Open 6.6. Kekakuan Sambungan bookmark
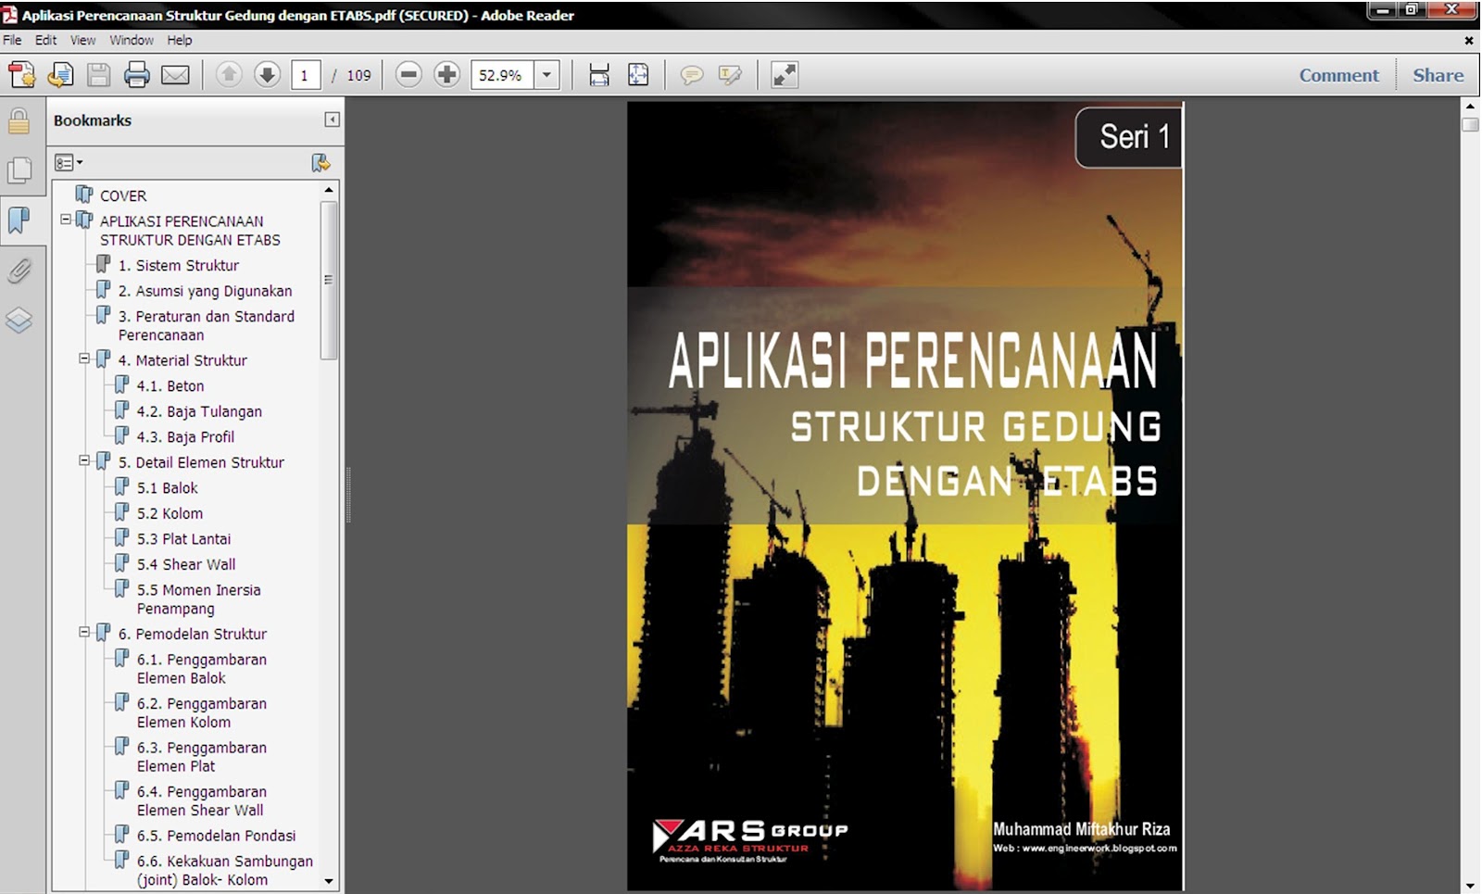The width and height of the screenshot is (1482, 894). (x=225, y=870)
